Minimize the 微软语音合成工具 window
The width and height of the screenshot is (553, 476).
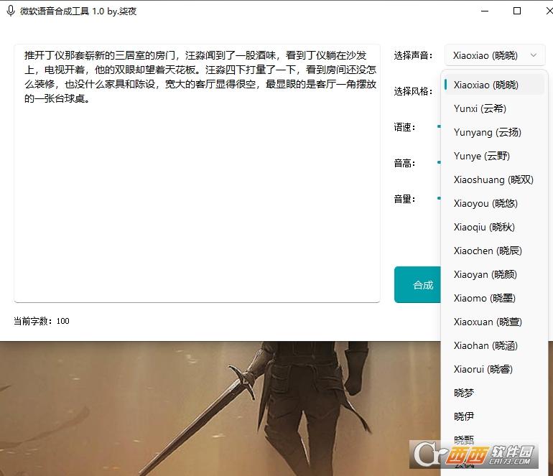coord(485,11)
